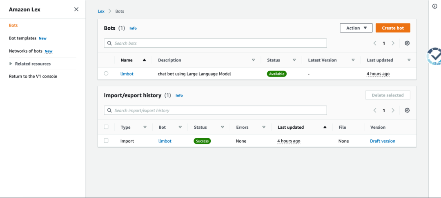Viewport: 441px width, 198px height.
Task: Click '4 hours ago' in llmbot bot row
Action: coord(378,74)
